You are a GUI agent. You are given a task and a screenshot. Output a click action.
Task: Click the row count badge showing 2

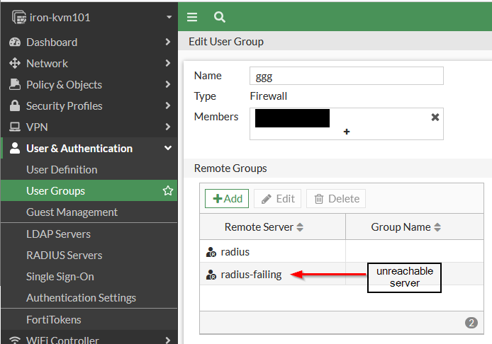(x=471, y=323)
